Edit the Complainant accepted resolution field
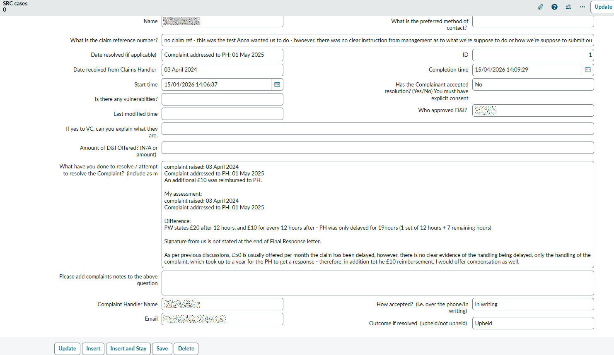This screenshot has width=614, height=355. point(533,84)
